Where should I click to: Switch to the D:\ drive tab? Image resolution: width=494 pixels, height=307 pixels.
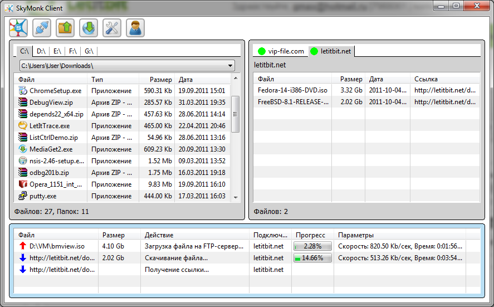41,51
